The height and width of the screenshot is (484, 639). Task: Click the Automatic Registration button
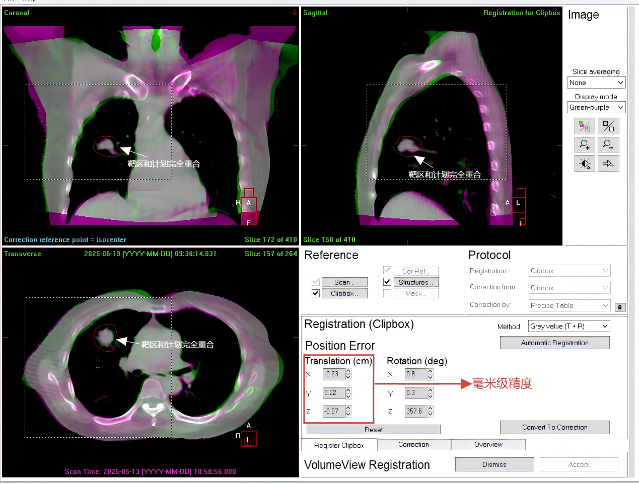555,343
